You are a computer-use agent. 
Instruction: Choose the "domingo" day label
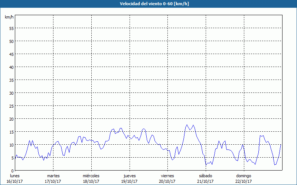244,176
